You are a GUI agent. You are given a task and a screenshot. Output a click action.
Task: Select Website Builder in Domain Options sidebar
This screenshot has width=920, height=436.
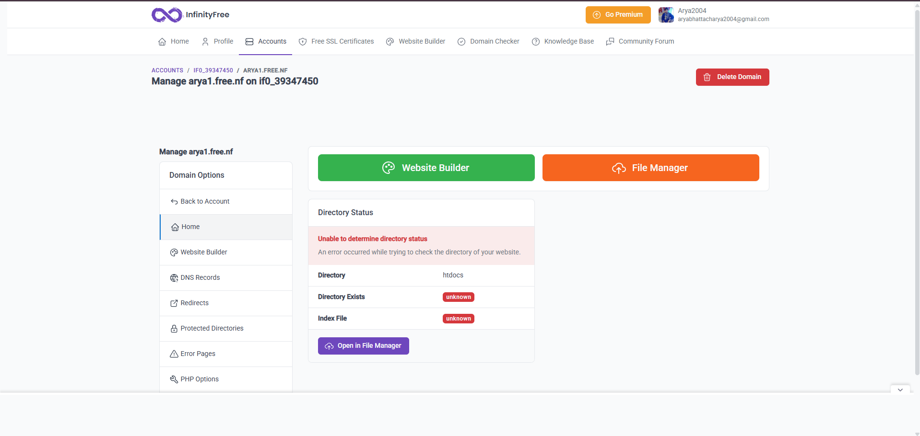[226, 252]
